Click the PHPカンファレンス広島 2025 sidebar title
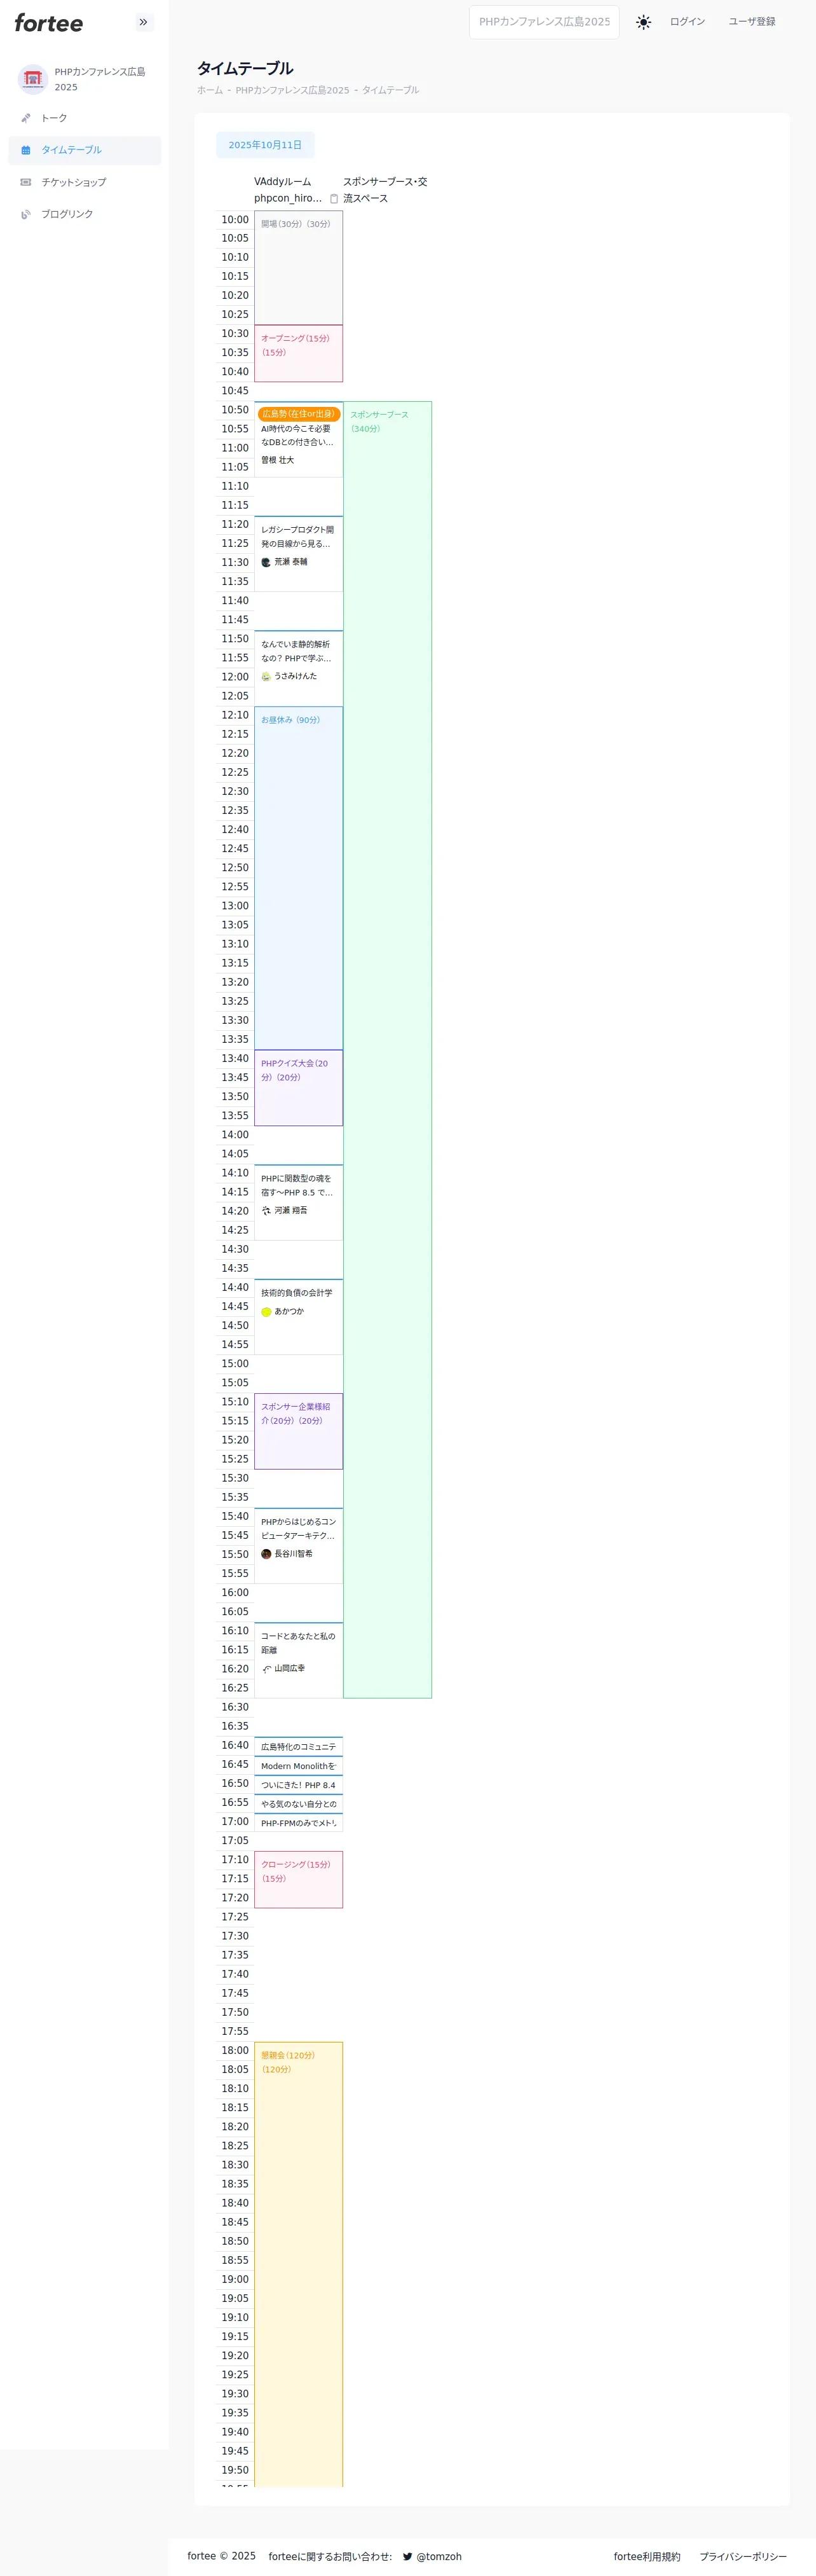The height and width of the screenshot is (2576, 816). [100, 79]
